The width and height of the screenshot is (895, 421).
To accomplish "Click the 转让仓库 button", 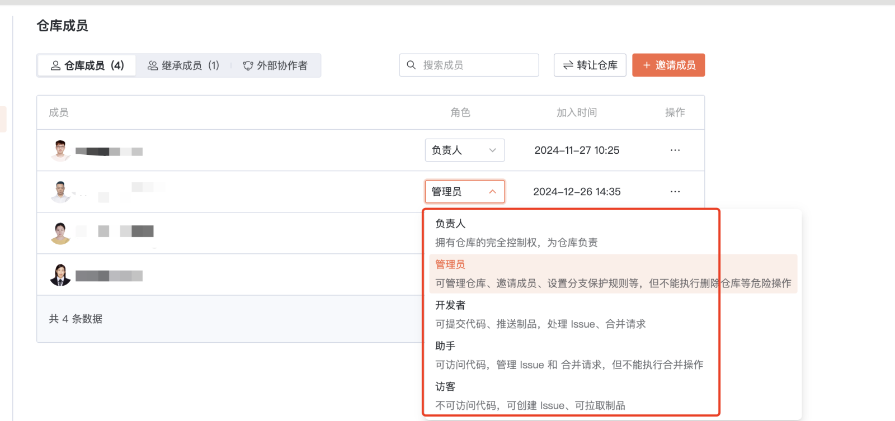I will [590, 65].
